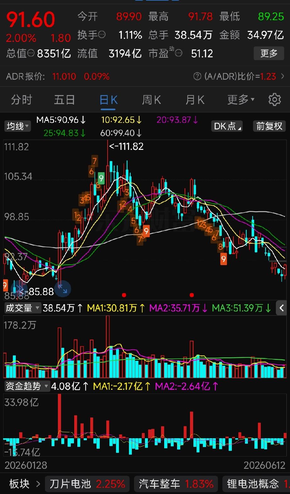Tap the 10:92.65 moving average label

(x=121, y=120)
